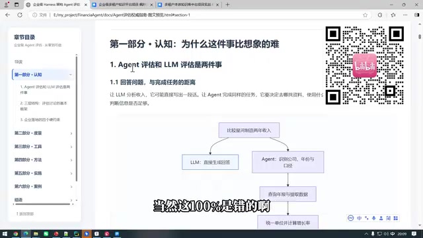Expand the 第五部分·实施 chevron
The image size is (423, 238).
pos(71,173)
